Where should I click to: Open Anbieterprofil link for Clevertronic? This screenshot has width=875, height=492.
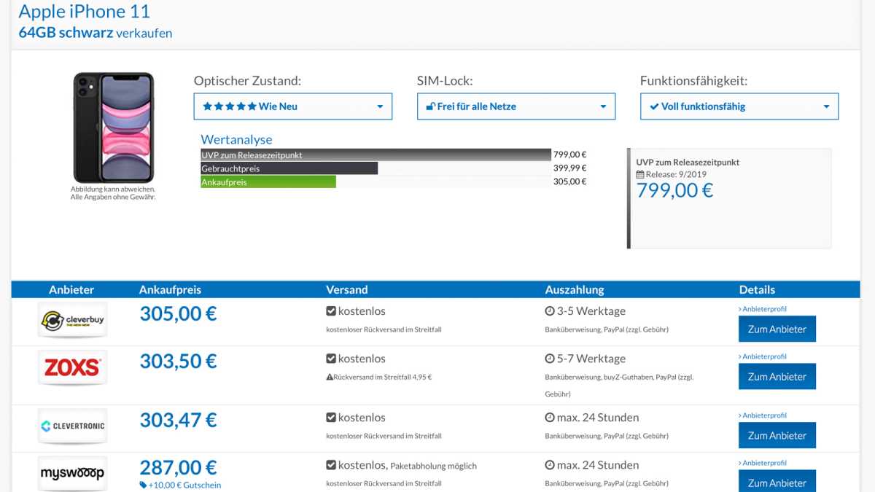tap(763, 415)
